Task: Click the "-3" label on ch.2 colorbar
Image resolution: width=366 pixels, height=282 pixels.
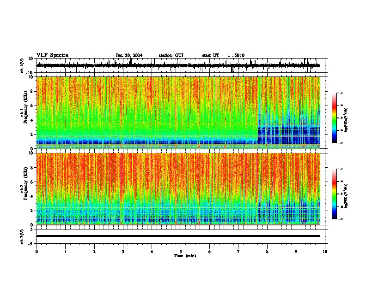Action: point(341,169)
